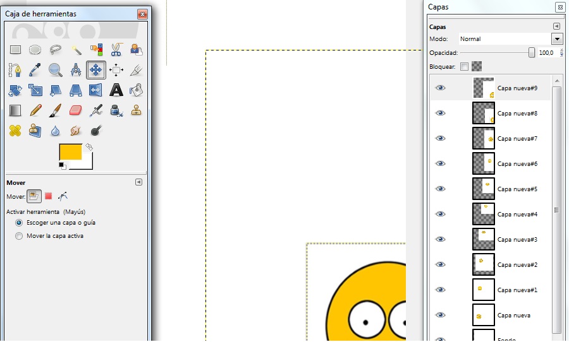Click the layers list vertical scrollbar

coord(556,209)
